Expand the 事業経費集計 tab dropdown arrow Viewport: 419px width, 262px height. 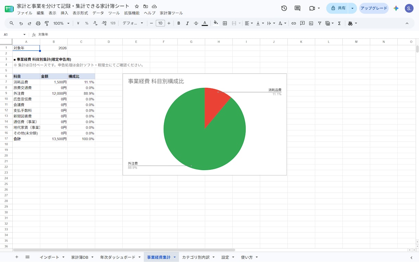point(174,257)
